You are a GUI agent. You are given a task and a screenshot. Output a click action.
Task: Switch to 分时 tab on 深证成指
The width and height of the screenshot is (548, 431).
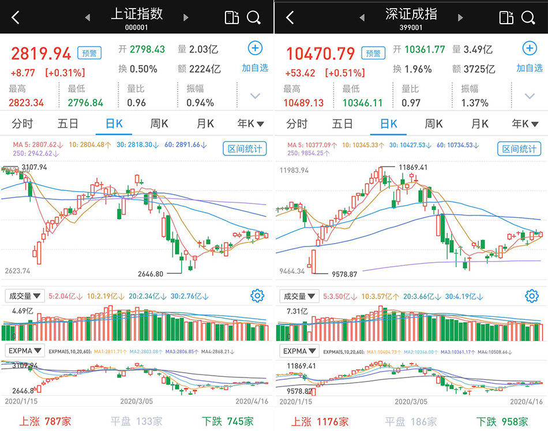coord(296,123)
